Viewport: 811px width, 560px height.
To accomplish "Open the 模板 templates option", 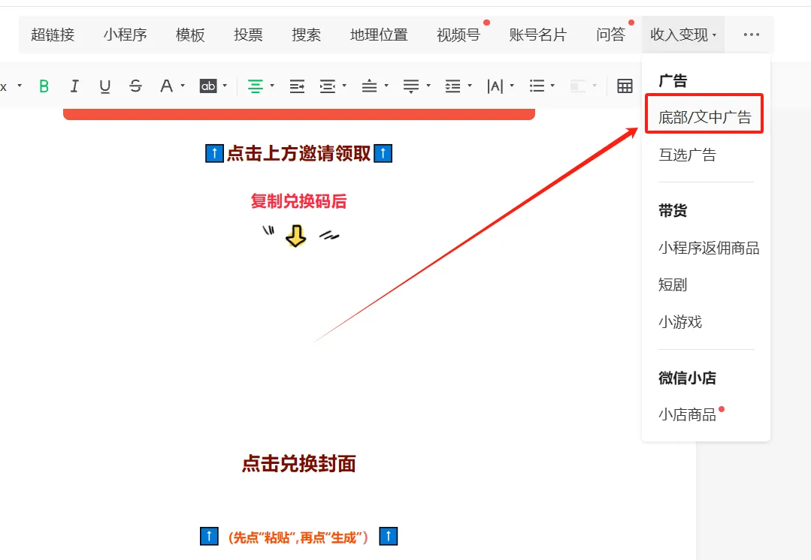I will tap(190, 35).
